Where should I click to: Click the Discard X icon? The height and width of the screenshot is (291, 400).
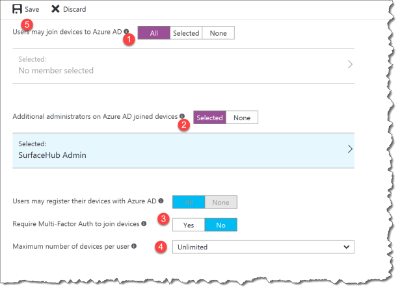point(55,9)
